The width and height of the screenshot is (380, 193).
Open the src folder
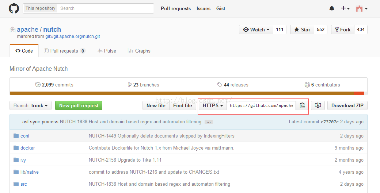tap(24, 184)
